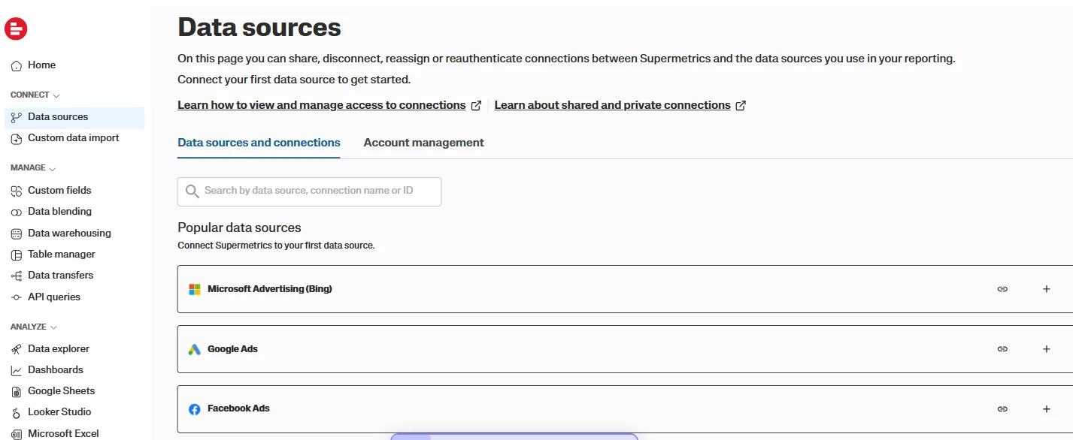Click the link icon in Facebook Ads row
The width and height of the screenshot is (1073, 440).
(x=1002, y=409)
